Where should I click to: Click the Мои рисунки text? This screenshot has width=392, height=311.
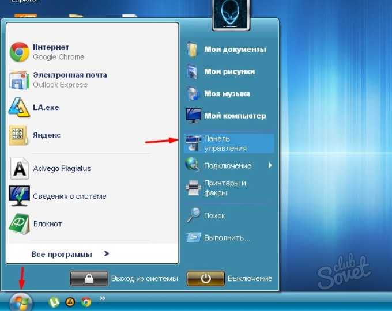pos(229,71)
